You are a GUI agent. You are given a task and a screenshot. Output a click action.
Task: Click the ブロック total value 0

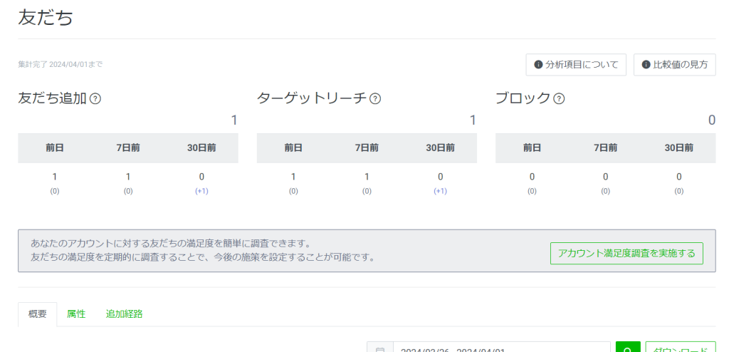tap(712, 120)
